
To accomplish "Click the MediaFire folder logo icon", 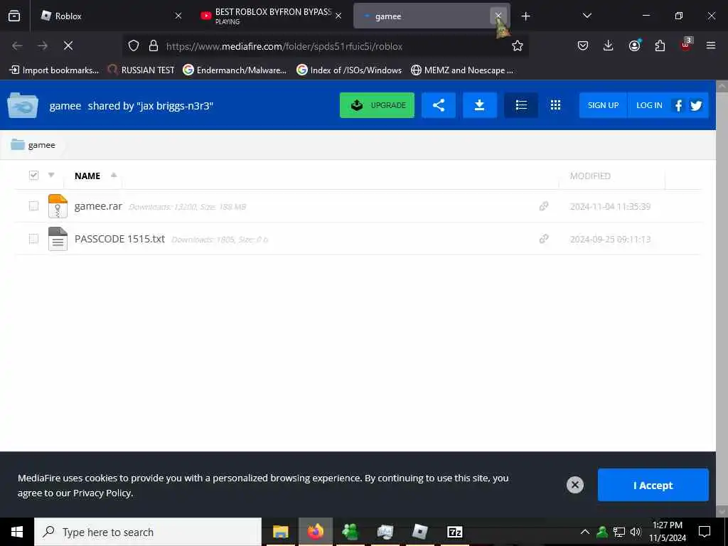I will tap(22, 105).
